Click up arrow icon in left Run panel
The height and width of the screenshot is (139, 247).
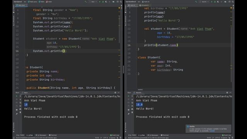(20, 96)
